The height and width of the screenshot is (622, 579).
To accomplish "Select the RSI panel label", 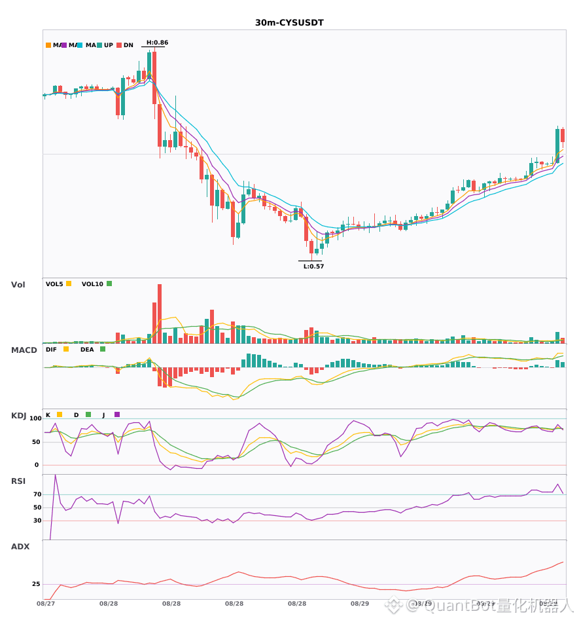I will (18, 481).
